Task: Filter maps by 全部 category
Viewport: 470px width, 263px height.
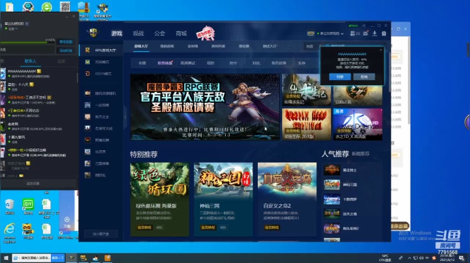Action: click(x=142, y=63)
